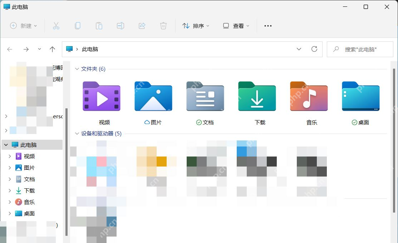Select 文档 in the navigation tree
398x243 pixels.
click(x=29, y=179)
